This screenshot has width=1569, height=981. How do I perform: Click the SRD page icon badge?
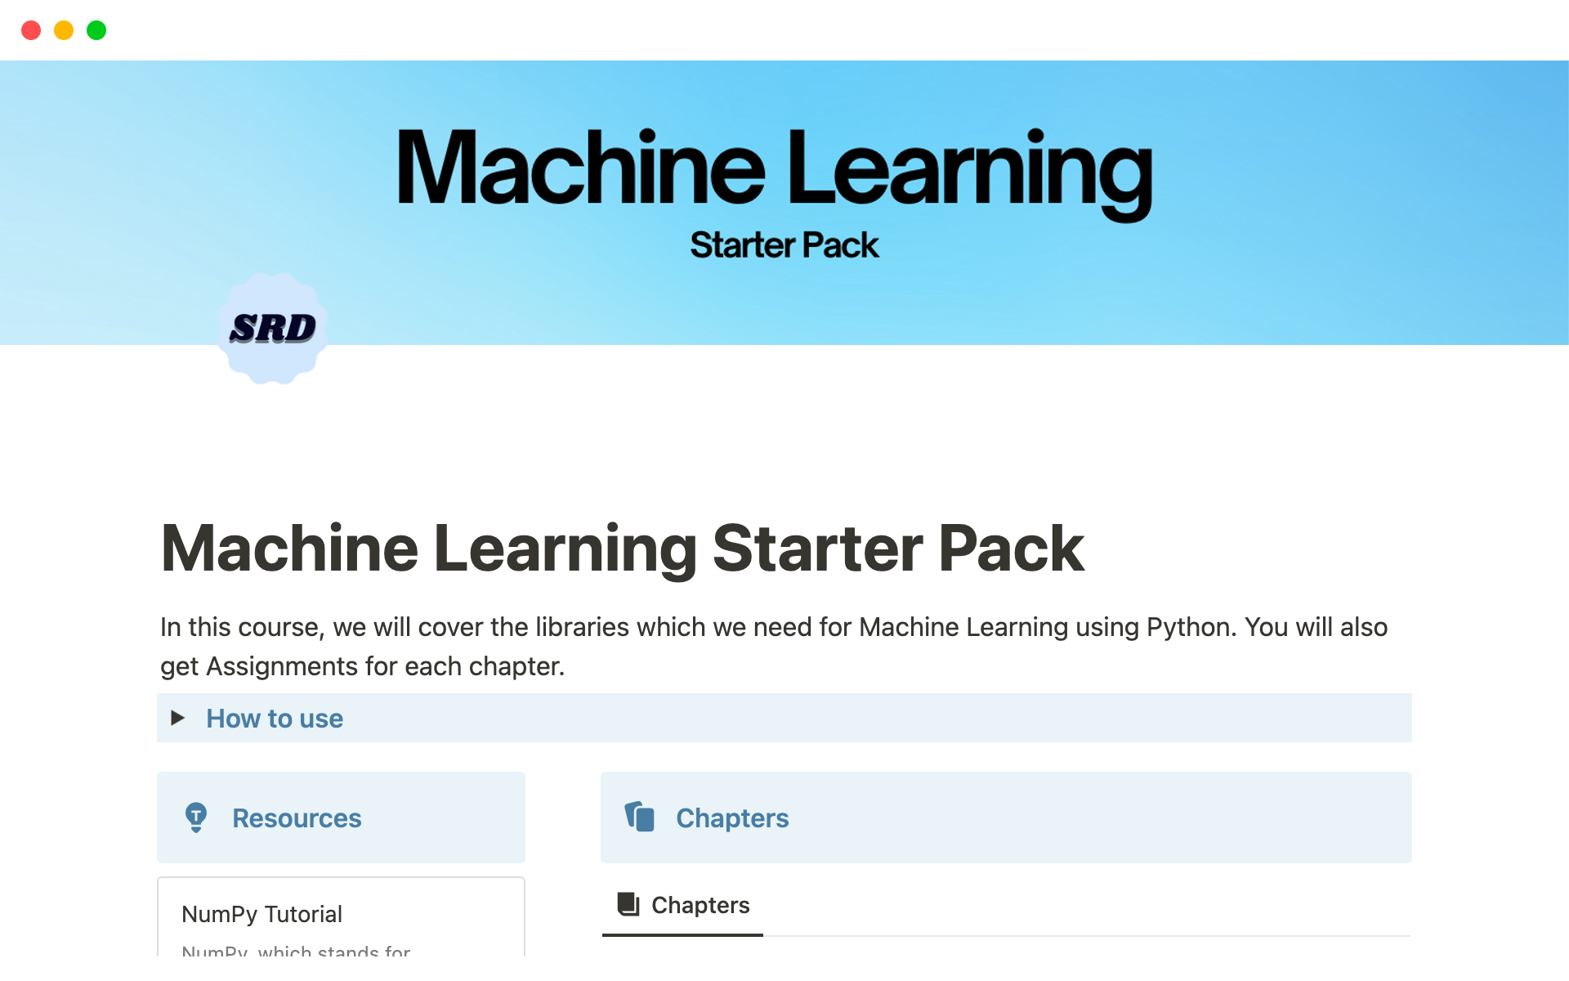(273, 329)
